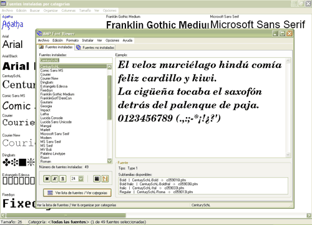
Task: Open Archivo menu in background categories window
Action: [7, 11]
